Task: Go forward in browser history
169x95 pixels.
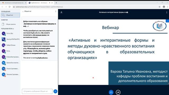Action: click(x=6, y=7)
